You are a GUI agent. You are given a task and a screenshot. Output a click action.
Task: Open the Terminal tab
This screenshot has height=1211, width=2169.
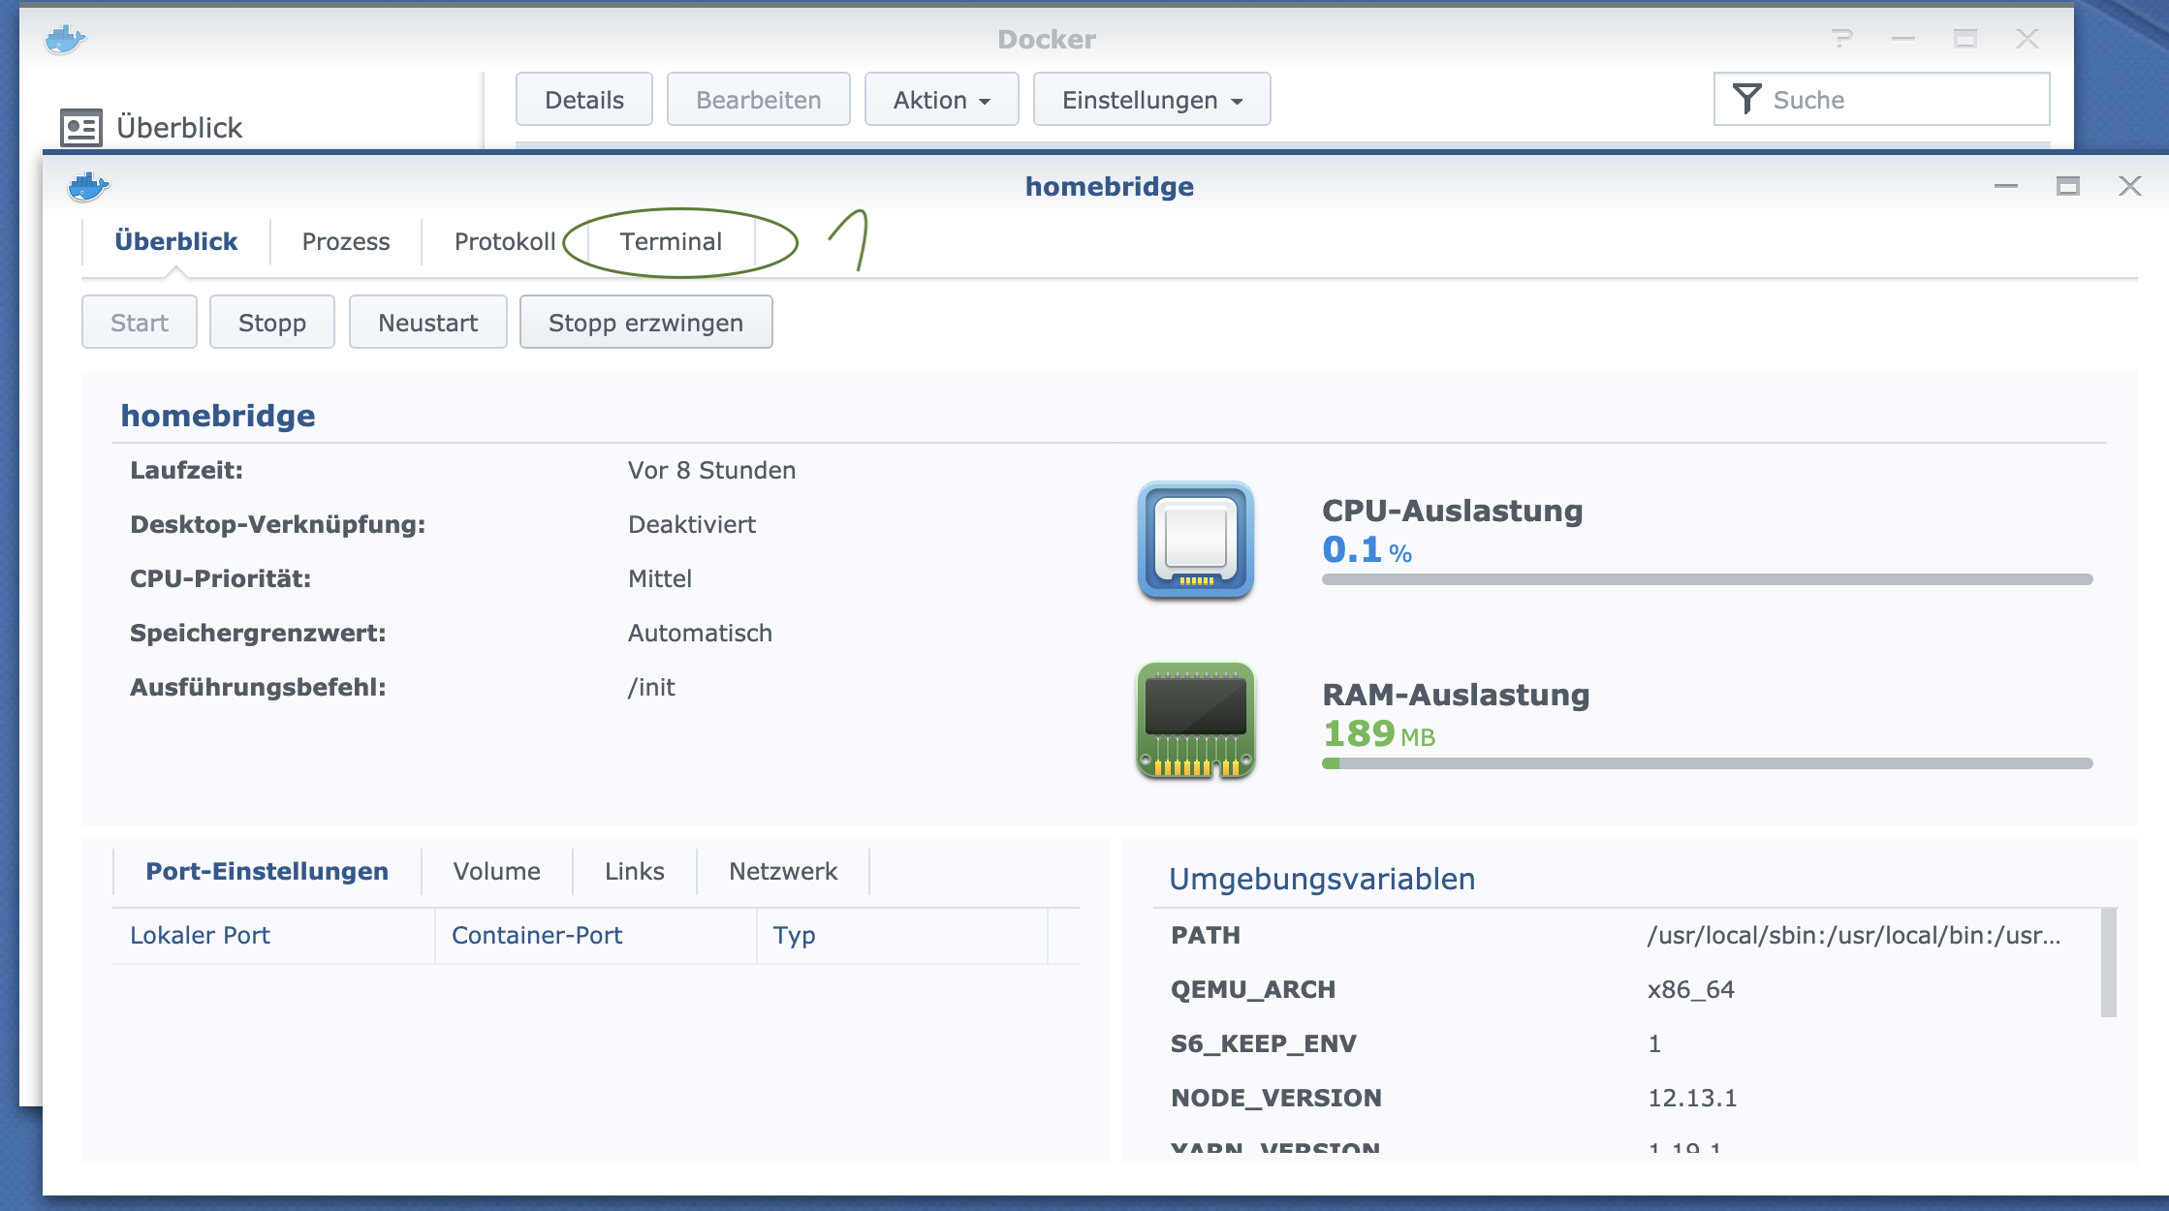pyautogui.click(x=672, y=241)
